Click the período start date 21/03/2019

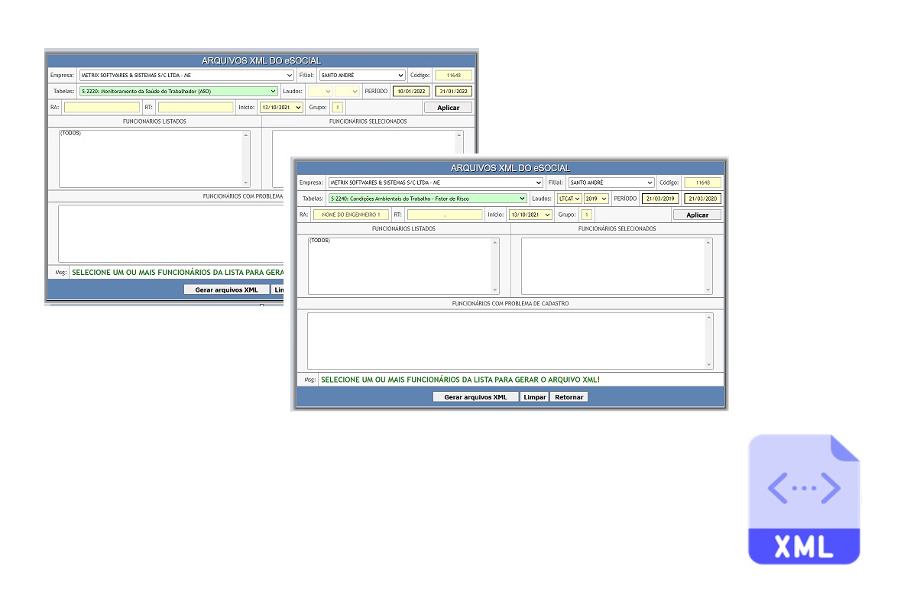tap(660, 198)
